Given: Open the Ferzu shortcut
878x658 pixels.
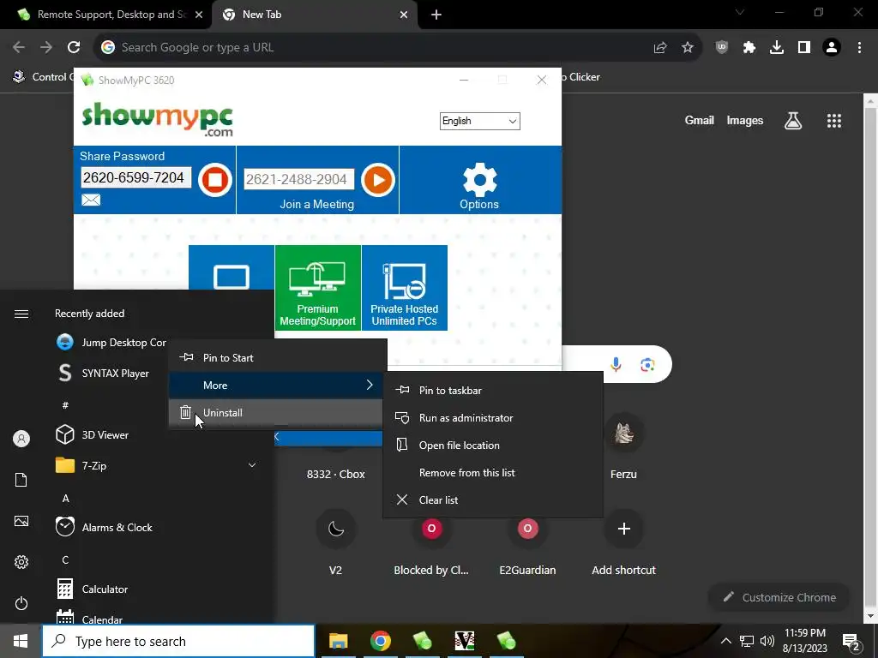Looking at the screenshot, I should coord(623,447).
